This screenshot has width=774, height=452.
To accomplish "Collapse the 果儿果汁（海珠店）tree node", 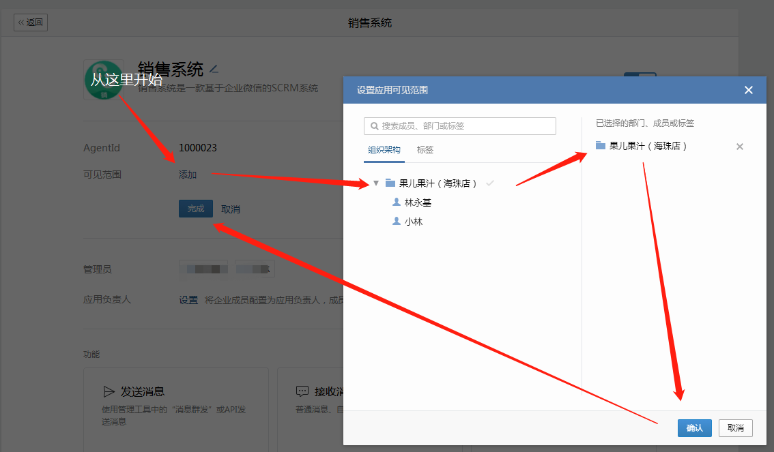I will tap(376, 183).
